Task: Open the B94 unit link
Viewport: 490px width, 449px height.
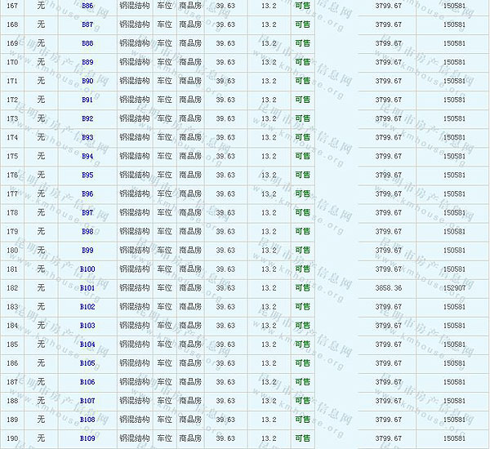Action: (87, 156)
